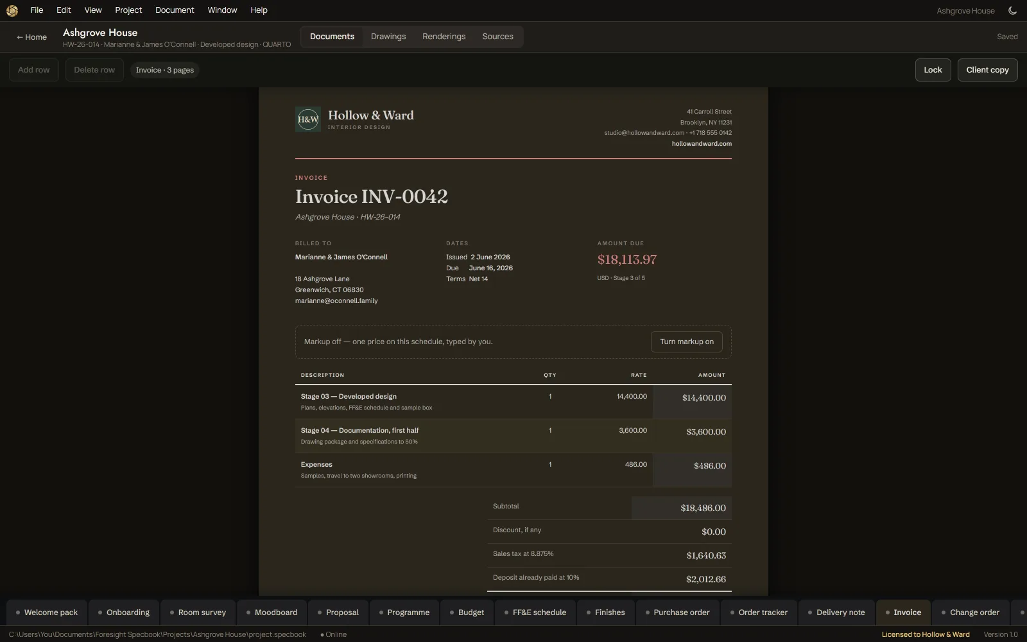Edit the 486.00 rate cell
This screenshot has height=642, width=1027.
point(636,465)
